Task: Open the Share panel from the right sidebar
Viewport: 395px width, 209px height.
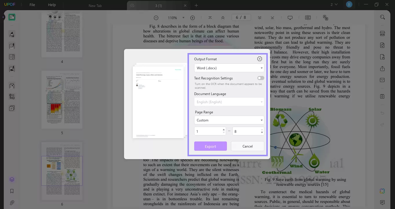Action: point(382,69)
